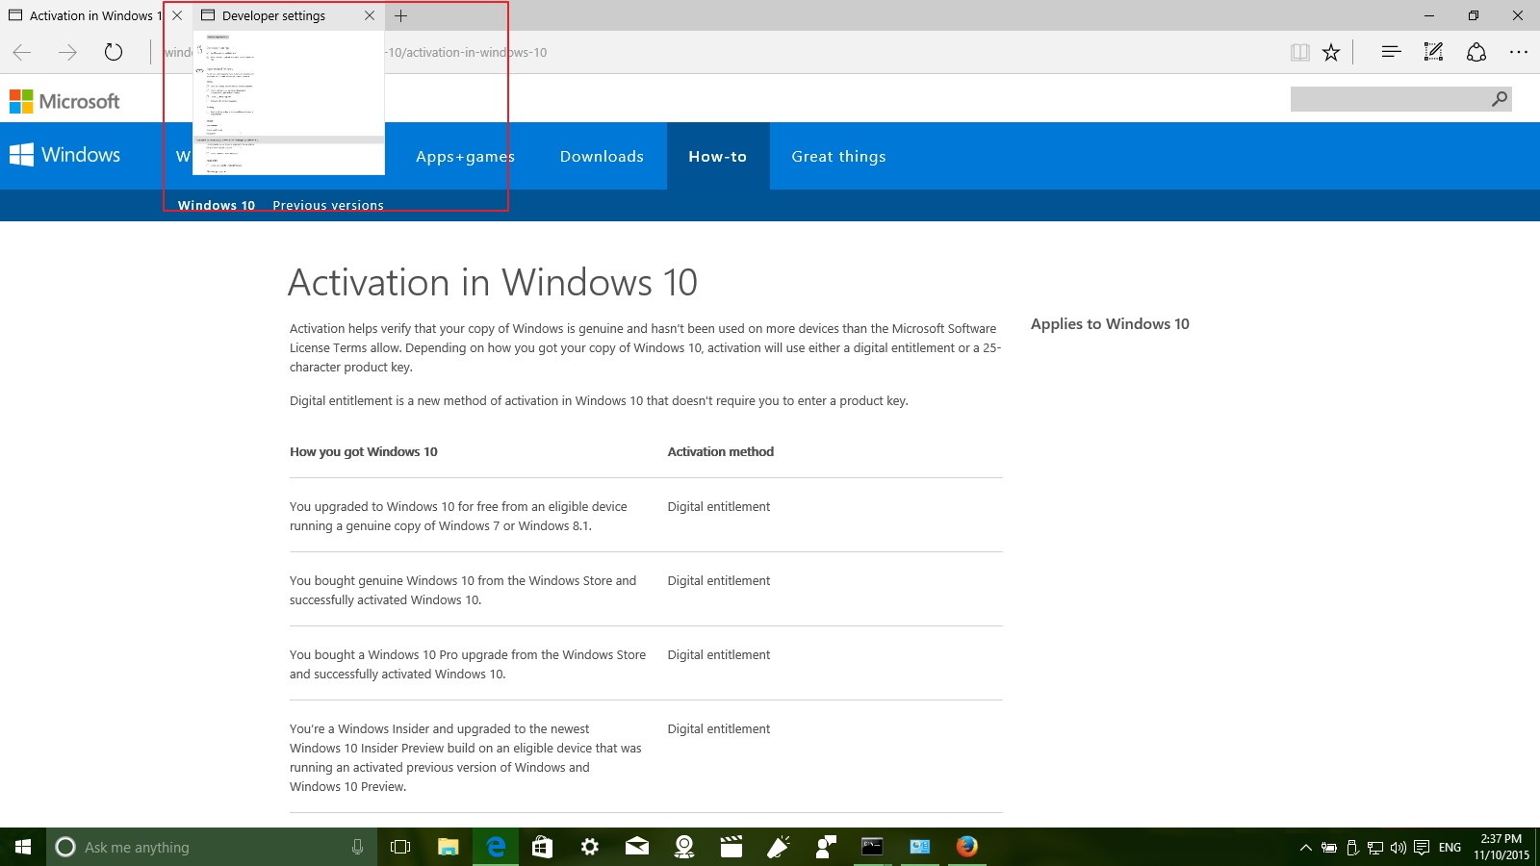Open the Windows Store from the taskbar
This screenshot has height=866, width=1540.
pyautogui.click(x=542, y=847)
